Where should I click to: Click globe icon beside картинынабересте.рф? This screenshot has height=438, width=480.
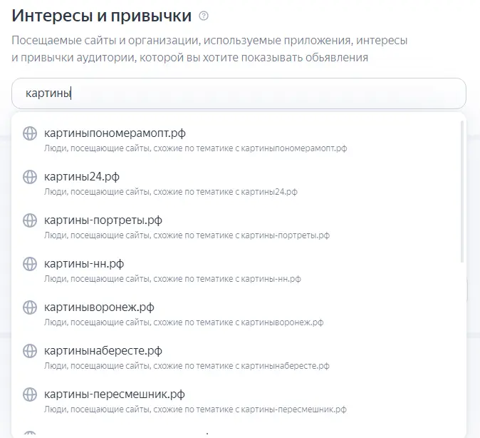click(29, 351)
